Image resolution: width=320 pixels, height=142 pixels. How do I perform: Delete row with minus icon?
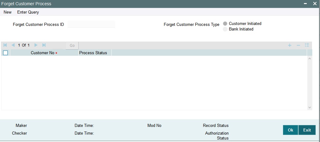(x=298, y=45)
